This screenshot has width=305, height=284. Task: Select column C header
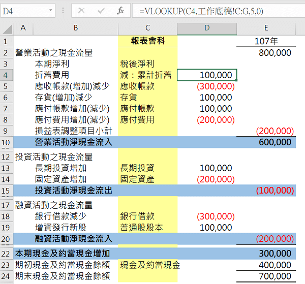(x=147, y=28)
